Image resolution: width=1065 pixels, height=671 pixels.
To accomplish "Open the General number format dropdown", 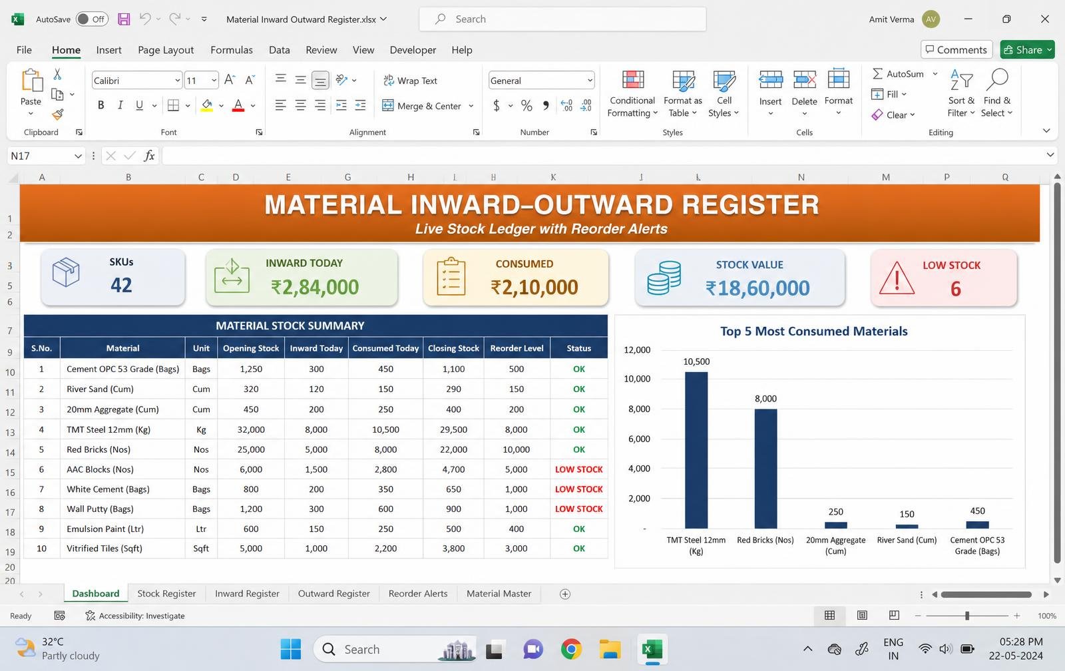I will pos(590,81).
